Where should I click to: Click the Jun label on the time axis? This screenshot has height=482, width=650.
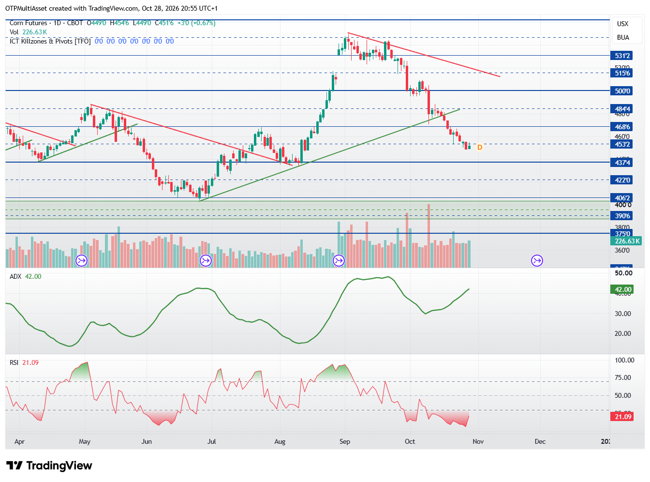[x=147, y=441]
